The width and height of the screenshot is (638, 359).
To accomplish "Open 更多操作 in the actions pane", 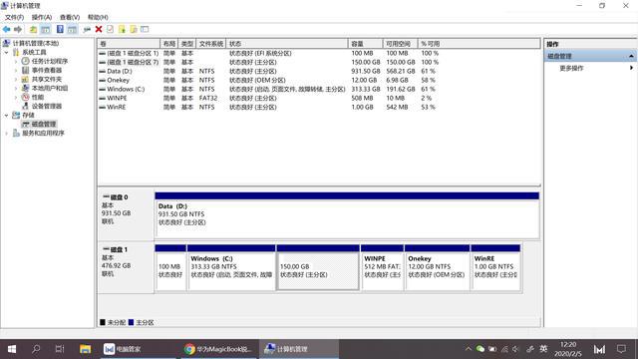I will coord(571,68).
